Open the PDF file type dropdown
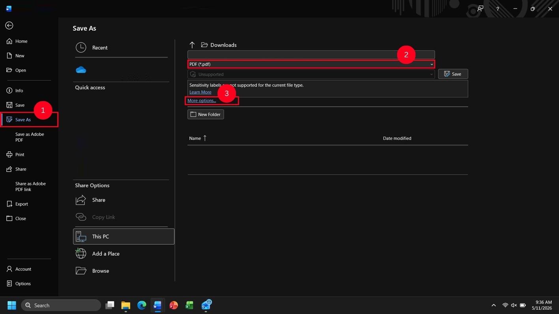Viewport: 559px width, 314px height. [x=311, y=64]
